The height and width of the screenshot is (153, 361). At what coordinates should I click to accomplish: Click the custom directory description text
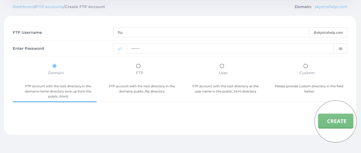[x=309, y=89]
